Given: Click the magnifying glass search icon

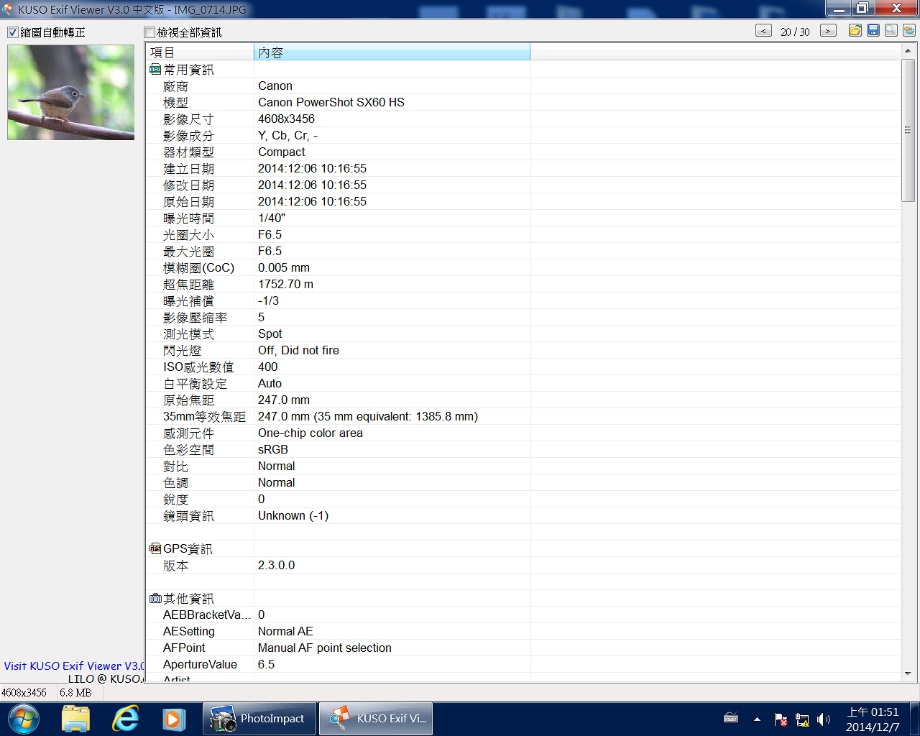Looking at the screenshot, I should click(x=891, y=30).
